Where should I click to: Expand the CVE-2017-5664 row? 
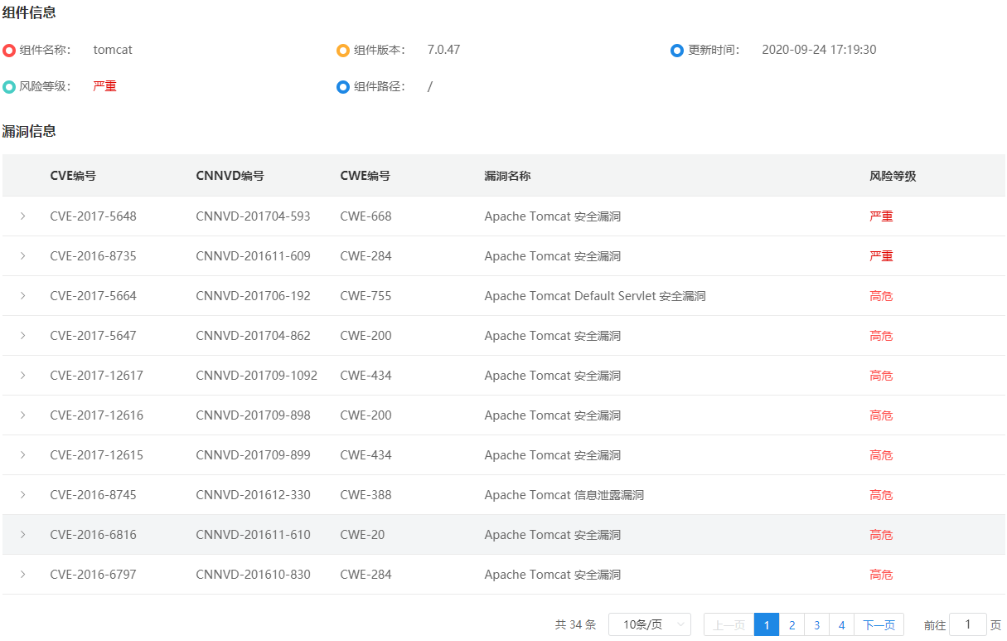[x=22, y=296]
